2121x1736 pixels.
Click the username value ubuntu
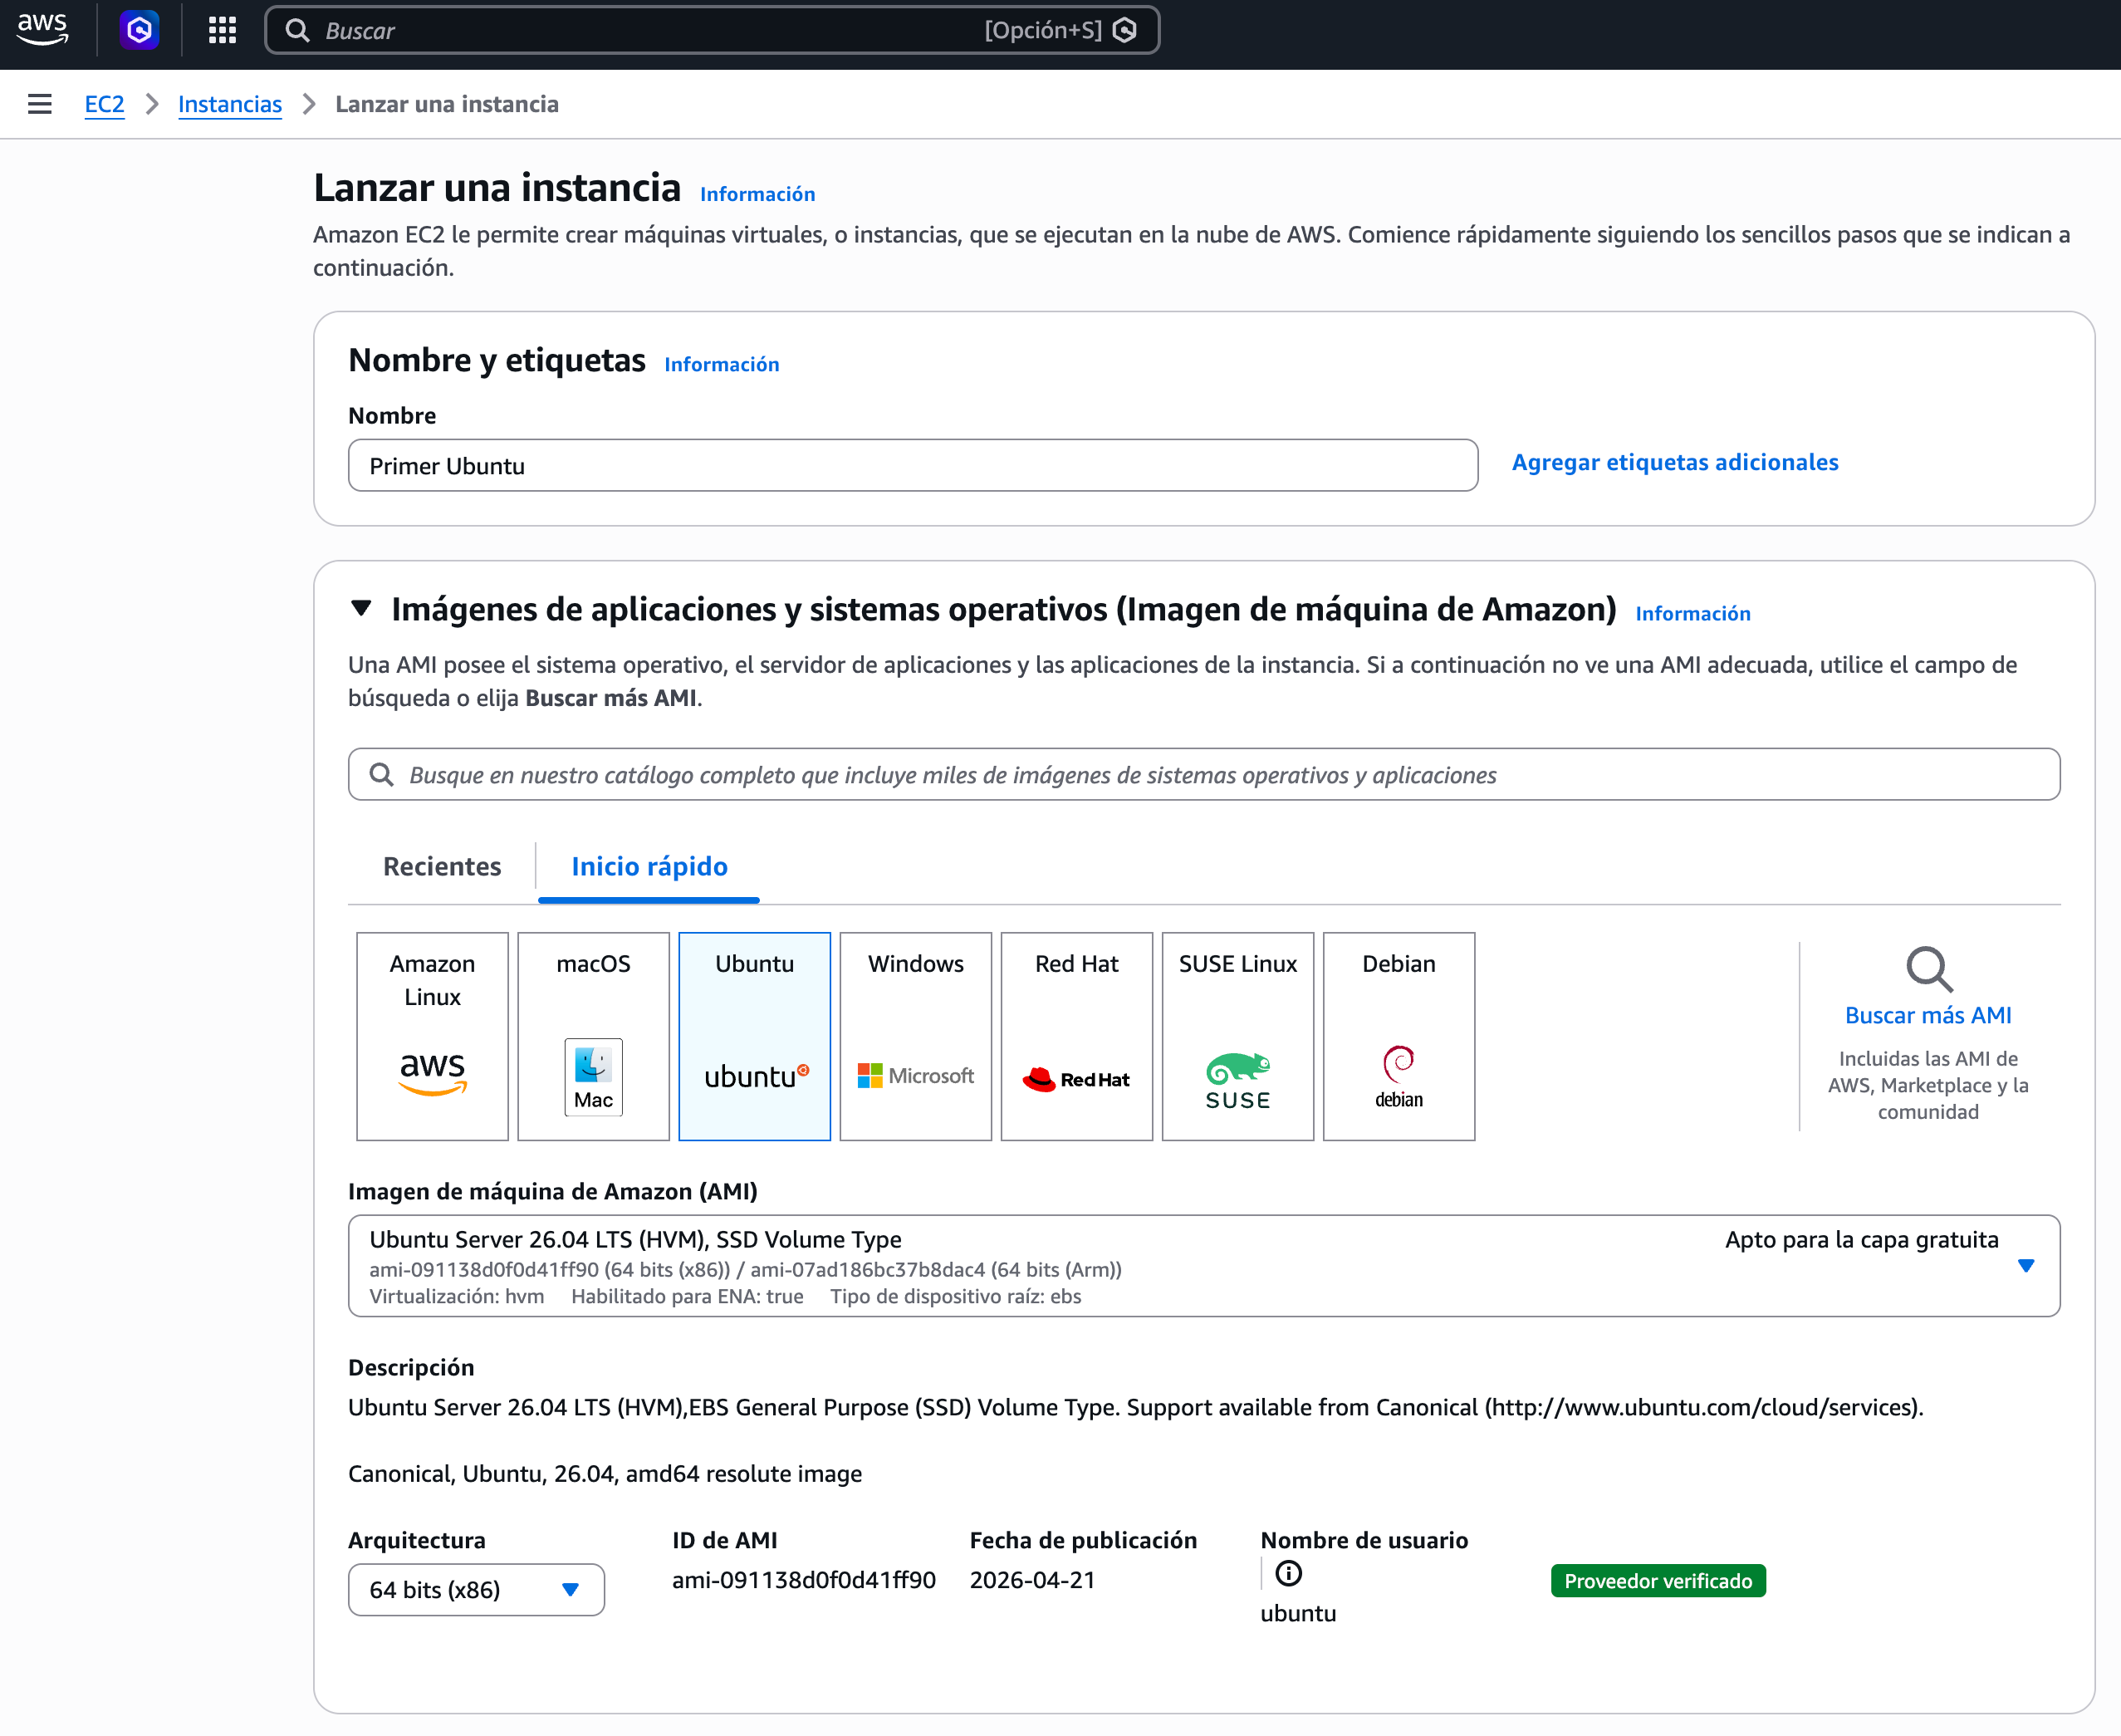click(x=1297, y=1613)
